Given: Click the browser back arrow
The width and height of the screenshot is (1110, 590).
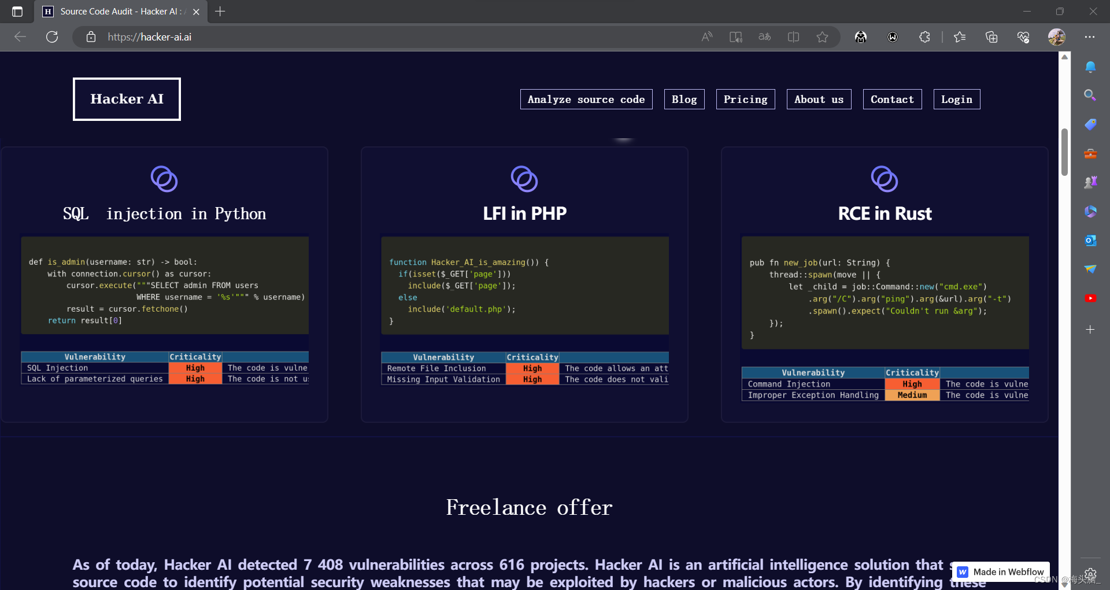Looking at the screenshot, I should pyautogui.click(x=20, y=37).
